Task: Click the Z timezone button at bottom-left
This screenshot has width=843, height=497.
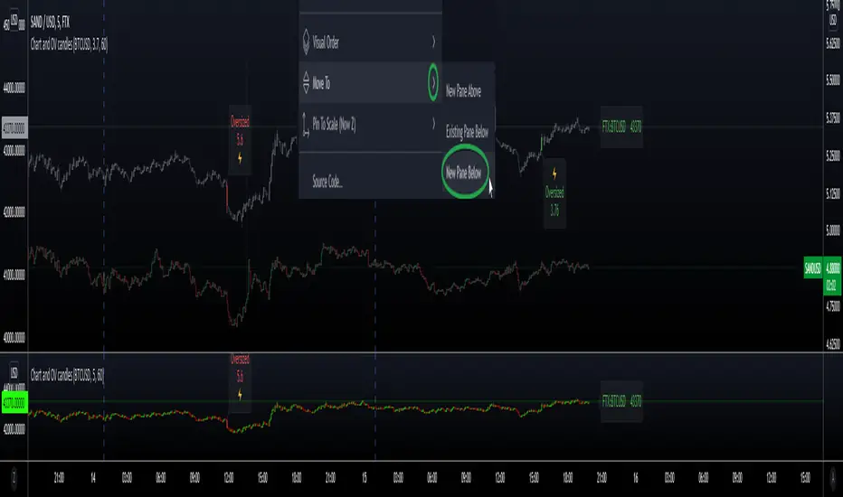Action: (x=14, y=477)
